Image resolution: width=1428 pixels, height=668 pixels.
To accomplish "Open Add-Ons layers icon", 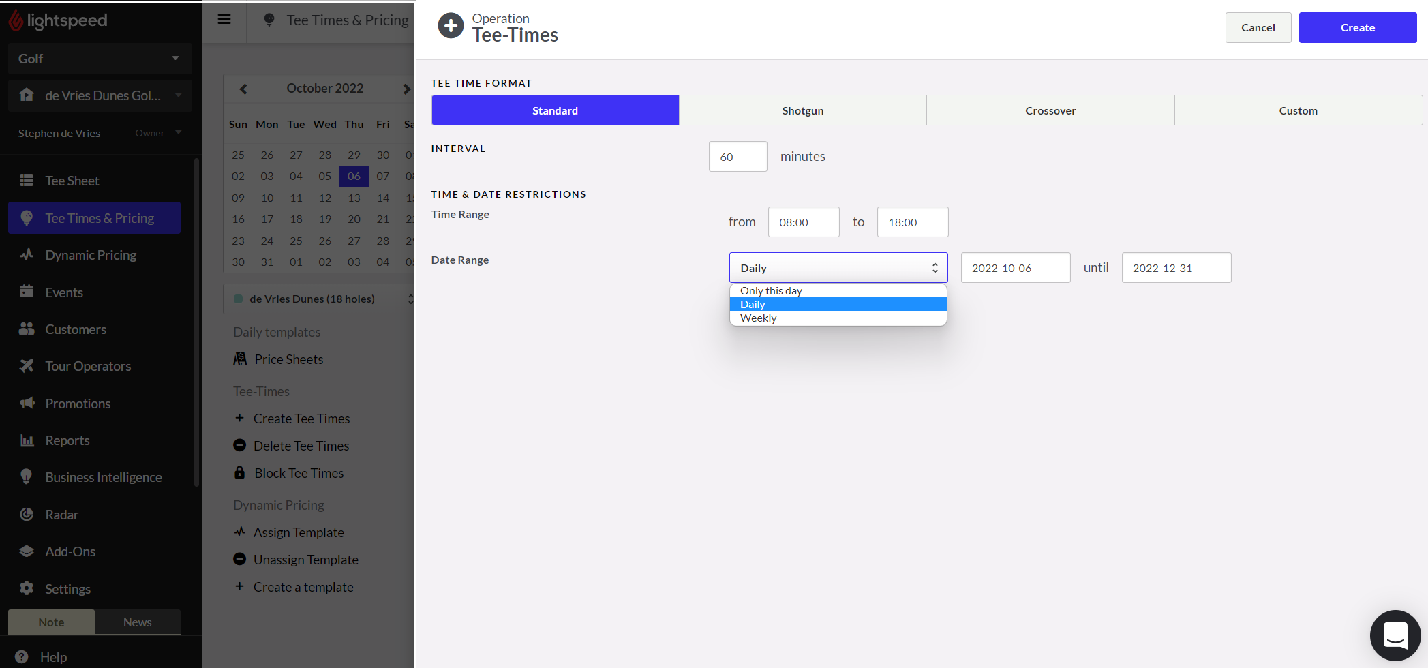I will [x=27, y=551].
